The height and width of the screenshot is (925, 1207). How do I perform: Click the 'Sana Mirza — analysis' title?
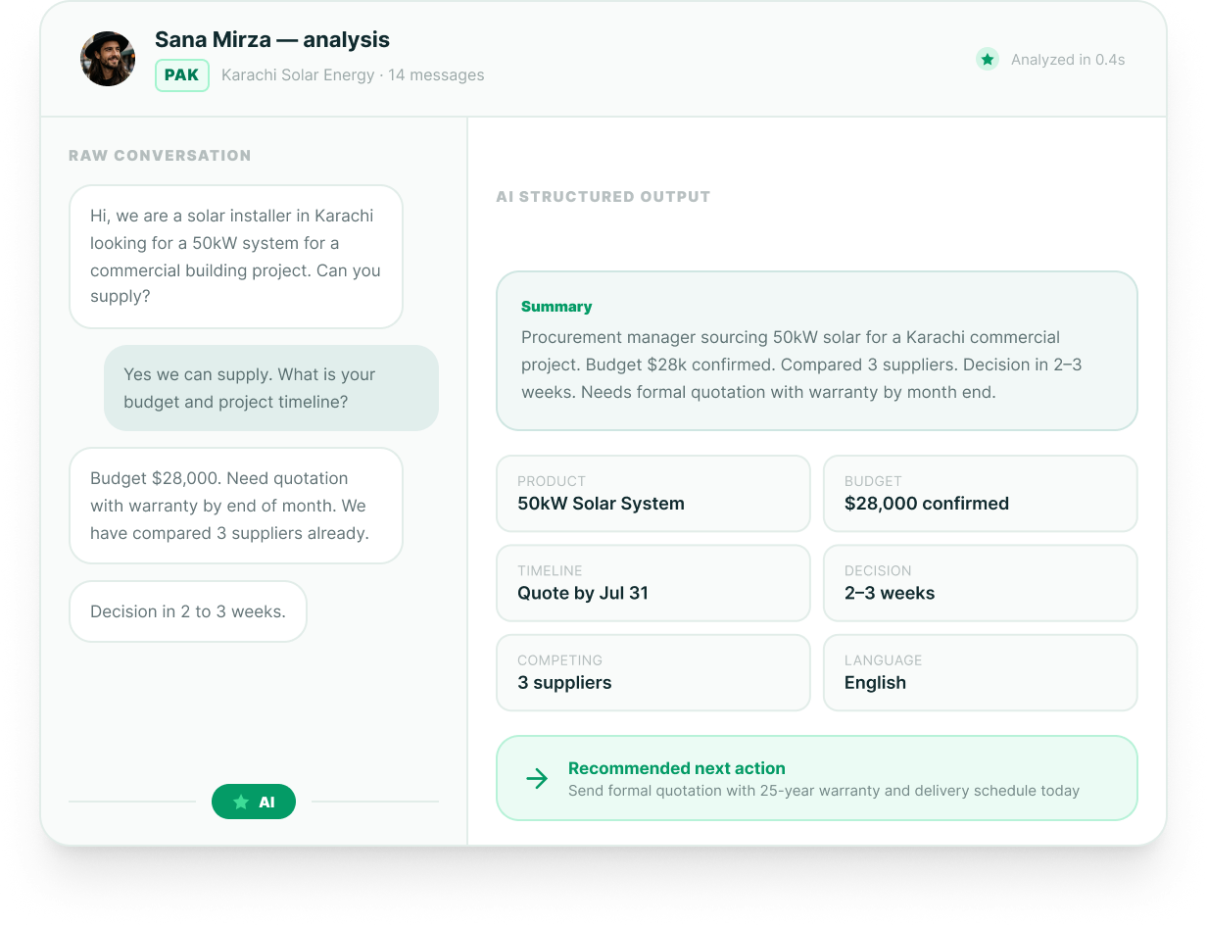tap(272, 40)
